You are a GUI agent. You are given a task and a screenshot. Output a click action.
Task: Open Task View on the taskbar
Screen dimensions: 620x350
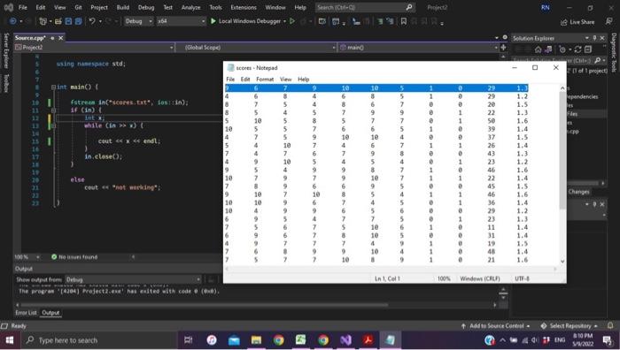tap(189, 339)
